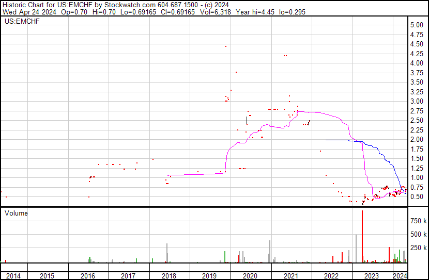Click the tall gray volume bar in early 2023

pos(356,249)
